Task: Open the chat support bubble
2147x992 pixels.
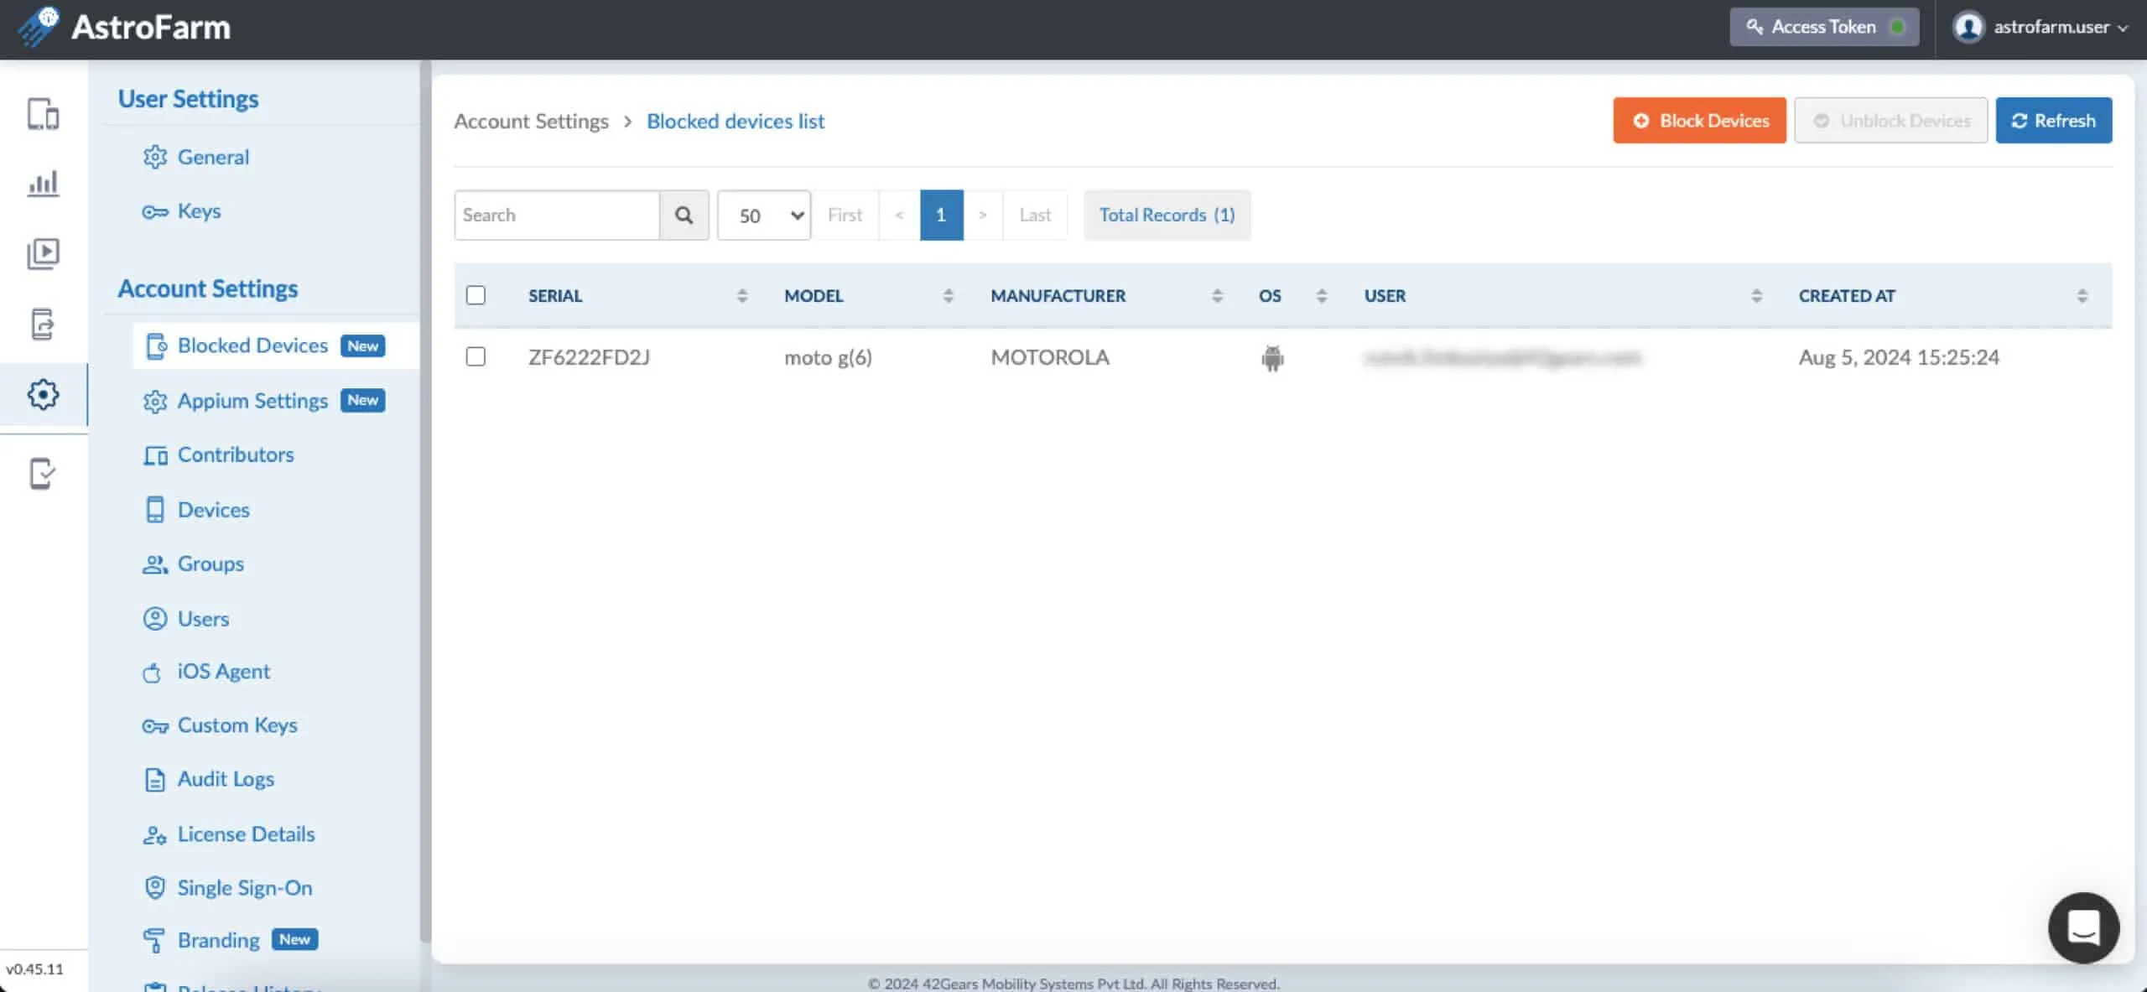Action: [2083, 927]
